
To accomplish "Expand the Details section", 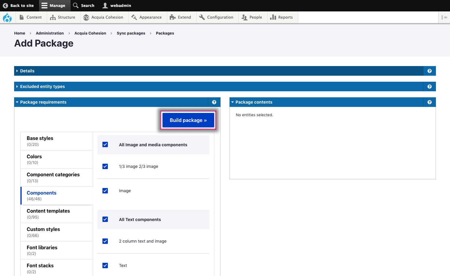I will 219,71.
